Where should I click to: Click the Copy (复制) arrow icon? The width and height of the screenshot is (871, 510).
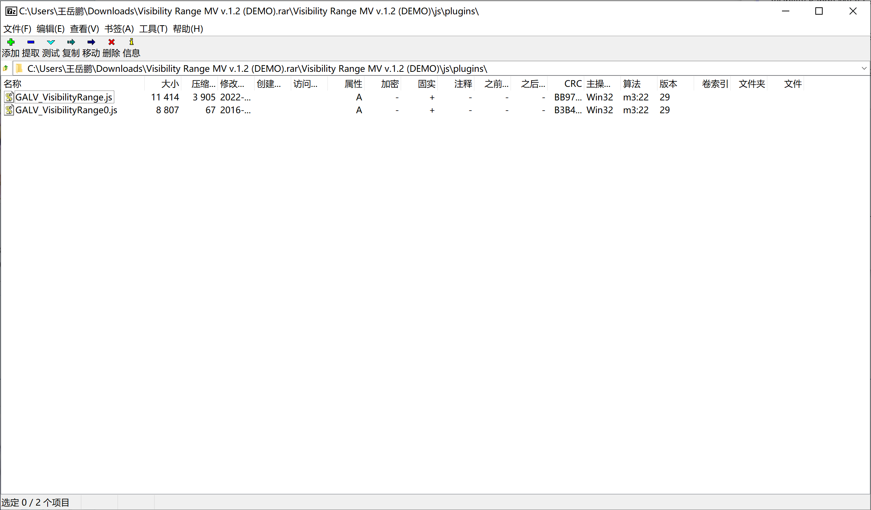pyautogui.click(x=71, y=42)
